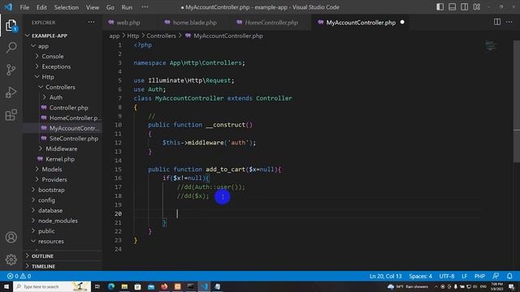Viewport: 520px width, 292px height.
Task: Expand the public folder
Action: tap(46, 230)
